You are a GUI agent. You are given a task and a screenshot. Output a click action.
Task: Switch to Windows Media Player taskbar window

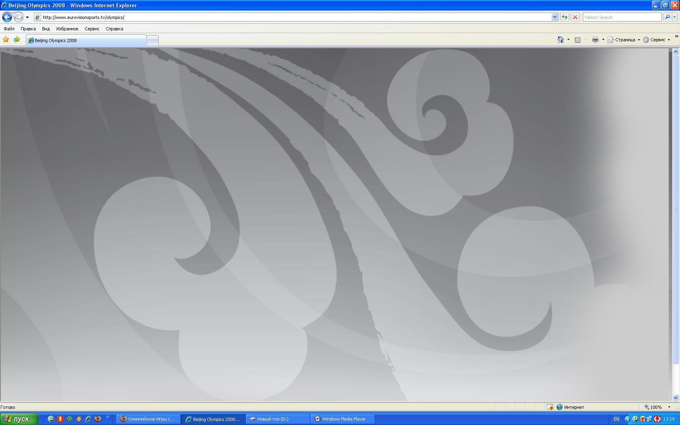(343, 419)
